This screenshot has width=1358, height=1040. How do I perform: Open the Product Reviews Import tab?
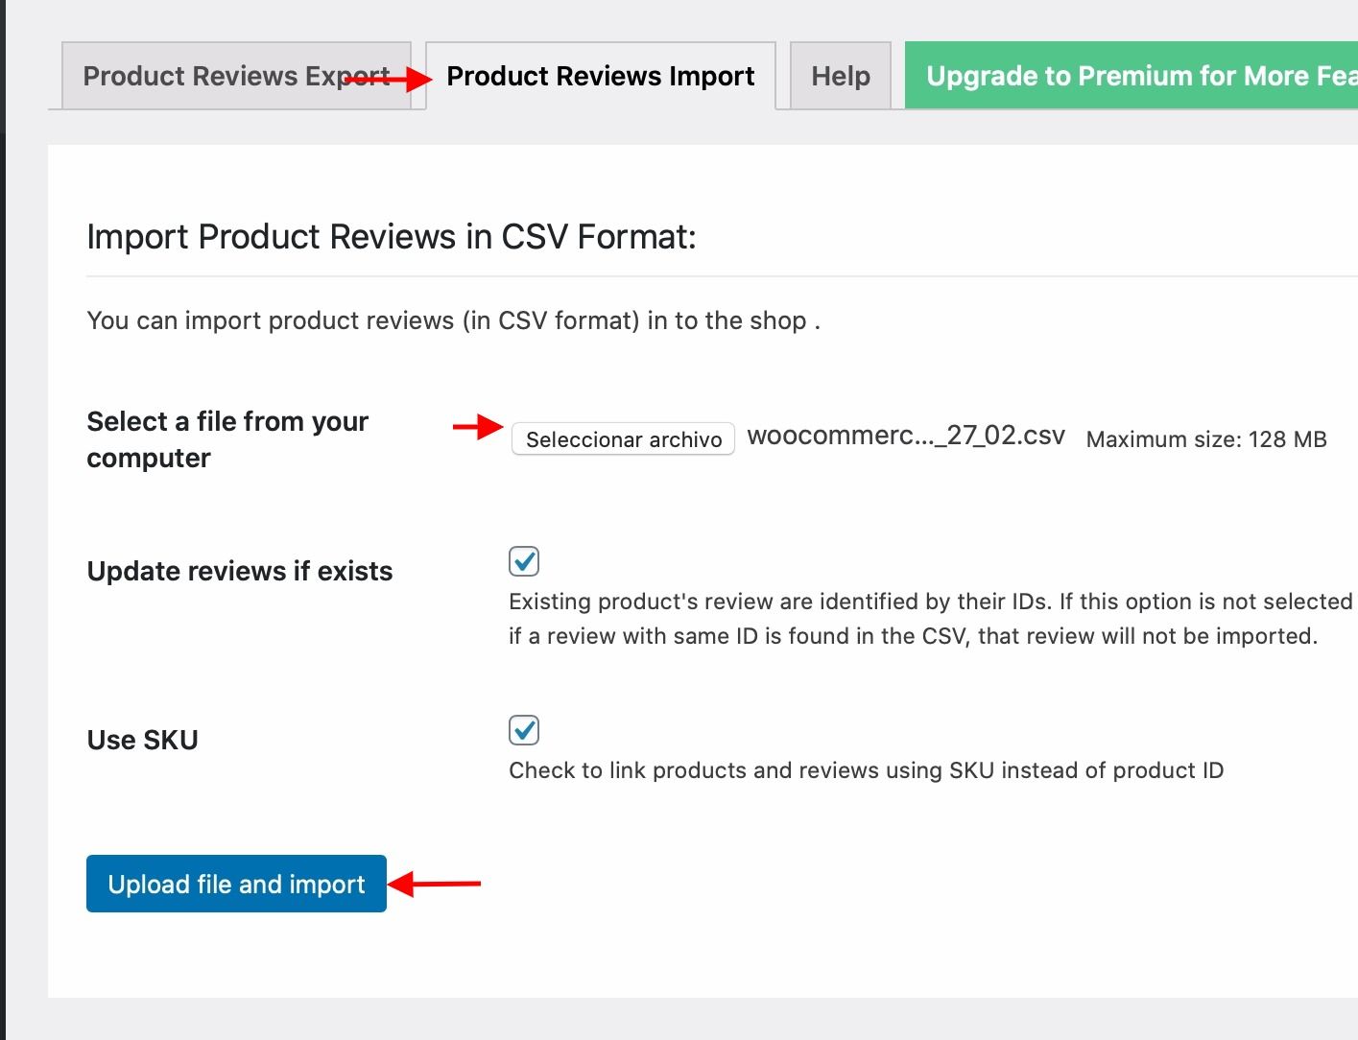click(601, 76)
